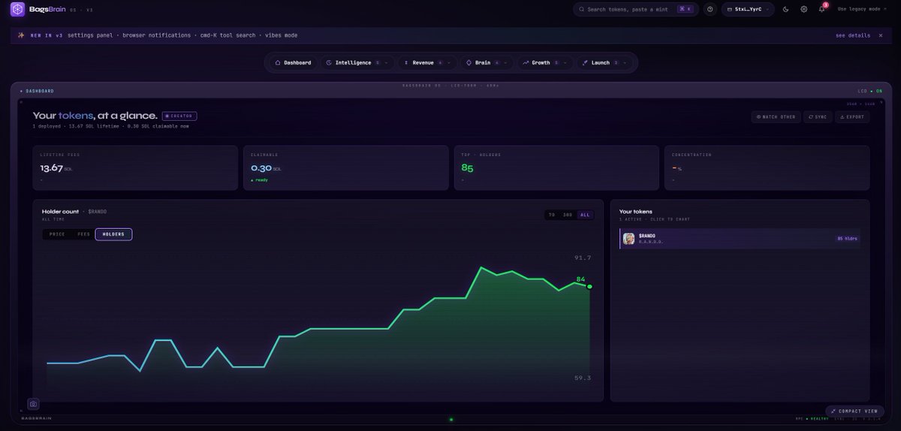The height and width of the screenshot is (431, 901).
Task: Click the HEALTHY status indicator
Action: click(x=817, y=419)
